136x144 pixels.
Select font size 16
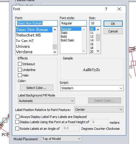pos(93,44)
